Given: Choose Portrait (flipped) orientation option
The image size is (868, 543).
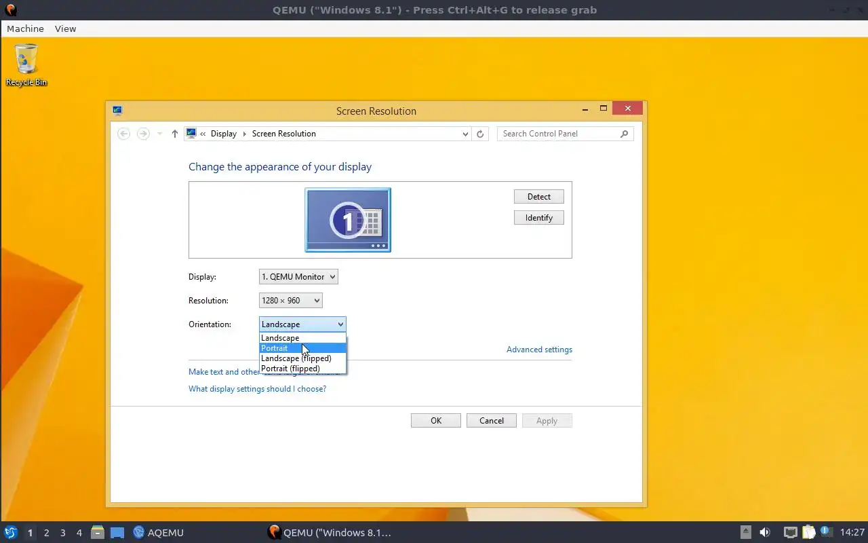Looking at the screenshot, I should (302, 369).
